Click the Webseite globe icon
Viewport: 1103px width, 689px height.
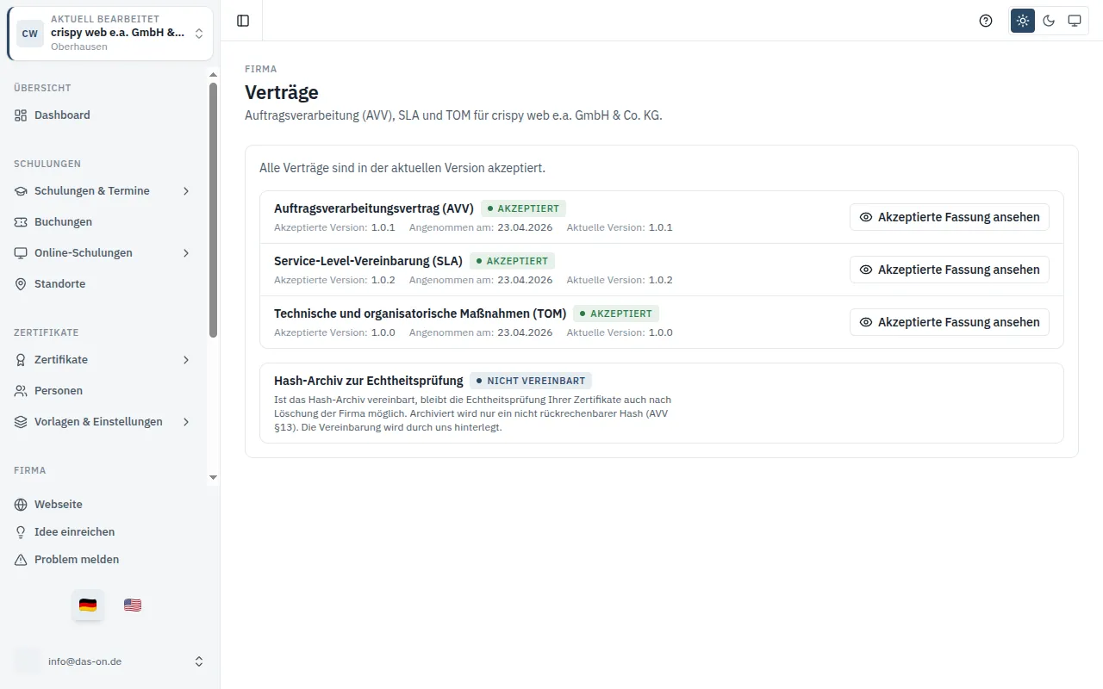(21, 505)
